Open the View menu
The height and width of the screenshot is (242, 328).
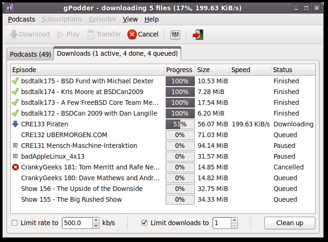pyautogui.click(x=130, y=19)
